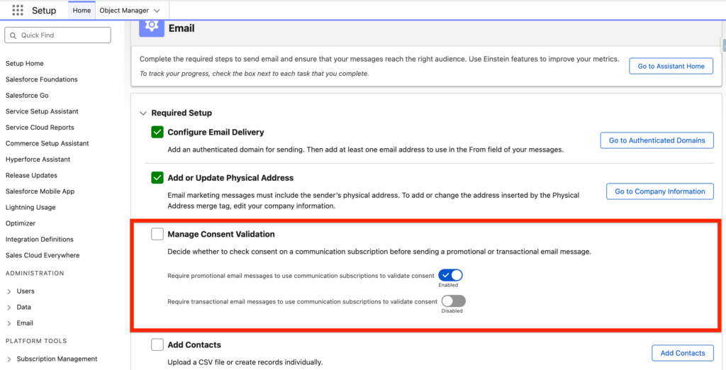Uncheck Add or Update Physical Address checkbox

pos(157,178)
